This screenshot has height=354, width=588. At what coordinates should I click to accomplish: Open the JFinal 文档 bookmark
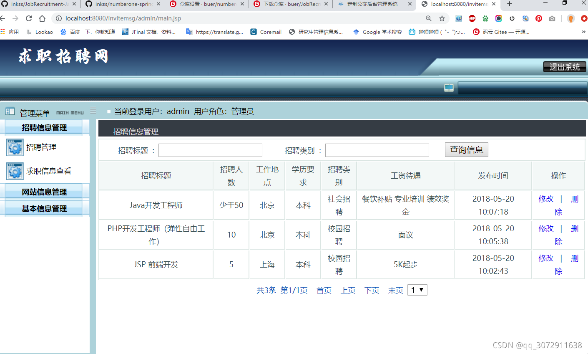[148, 32]
